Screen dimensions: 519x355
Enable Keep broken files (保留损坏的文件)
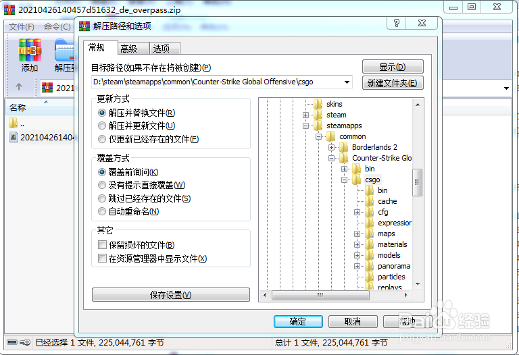(102, 245)
